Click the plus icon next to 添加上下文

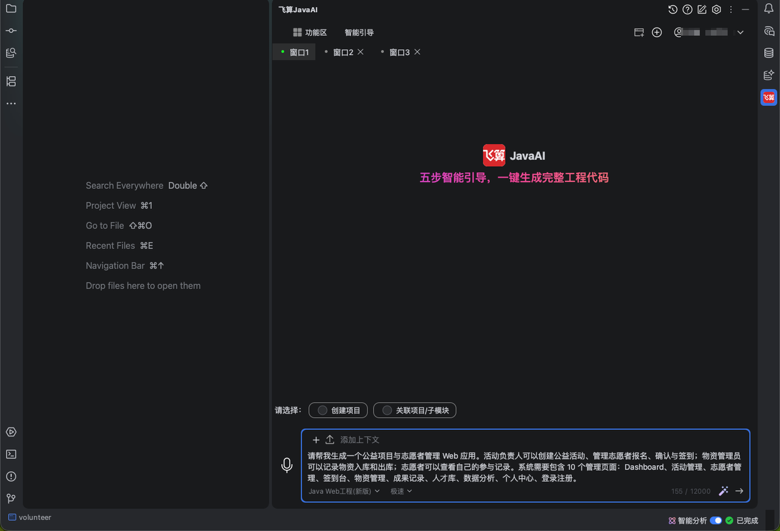point(316,440)
